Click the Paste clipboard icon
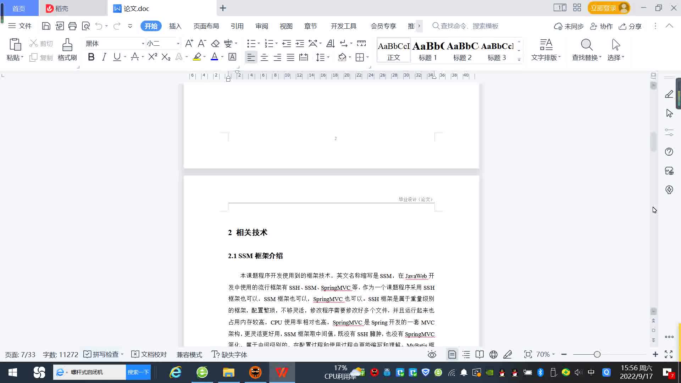The image size is (681, 383). coord(15,45)
